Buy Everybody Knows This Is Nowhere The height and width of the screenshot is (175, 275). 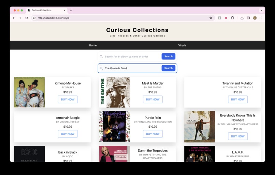coord(238,136)
